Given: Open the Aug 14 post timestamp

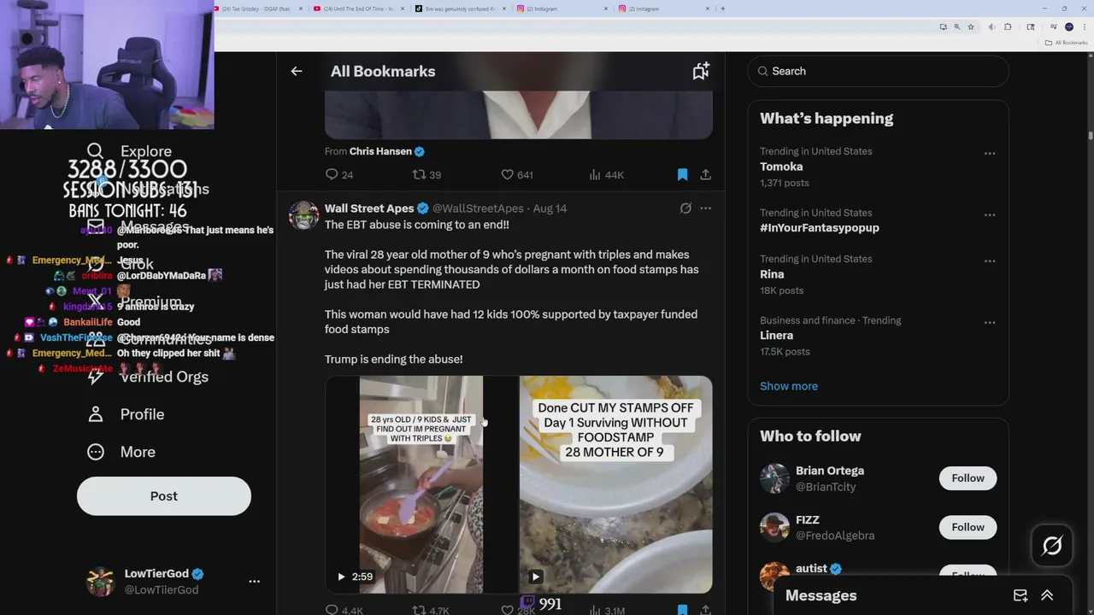Looking at the screenshot, I should click(550, 208).
